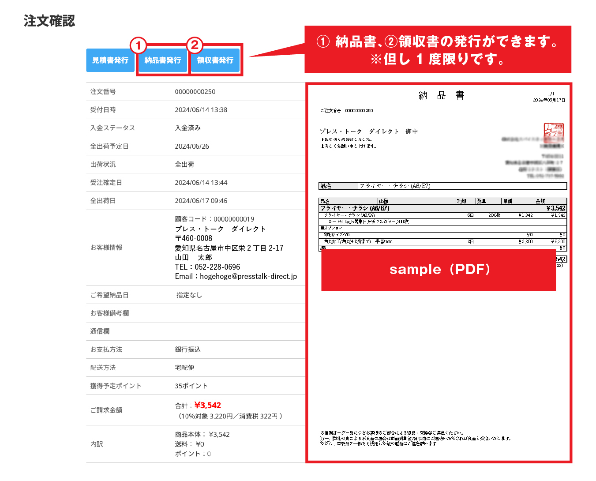Click the name 山田 太郎
The height and width of the screenshot is (481, 596).
(193, 257)
